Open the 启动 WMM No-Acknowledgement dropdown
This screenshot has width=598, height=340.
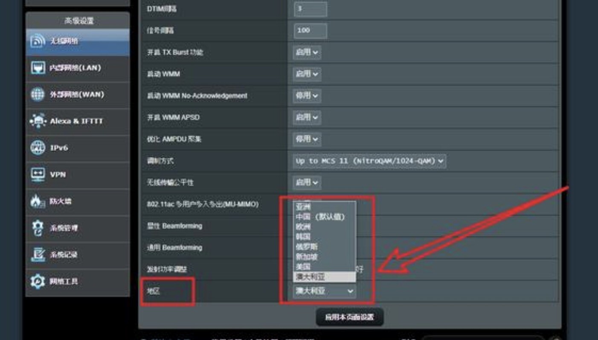click(x=306, y=95)
